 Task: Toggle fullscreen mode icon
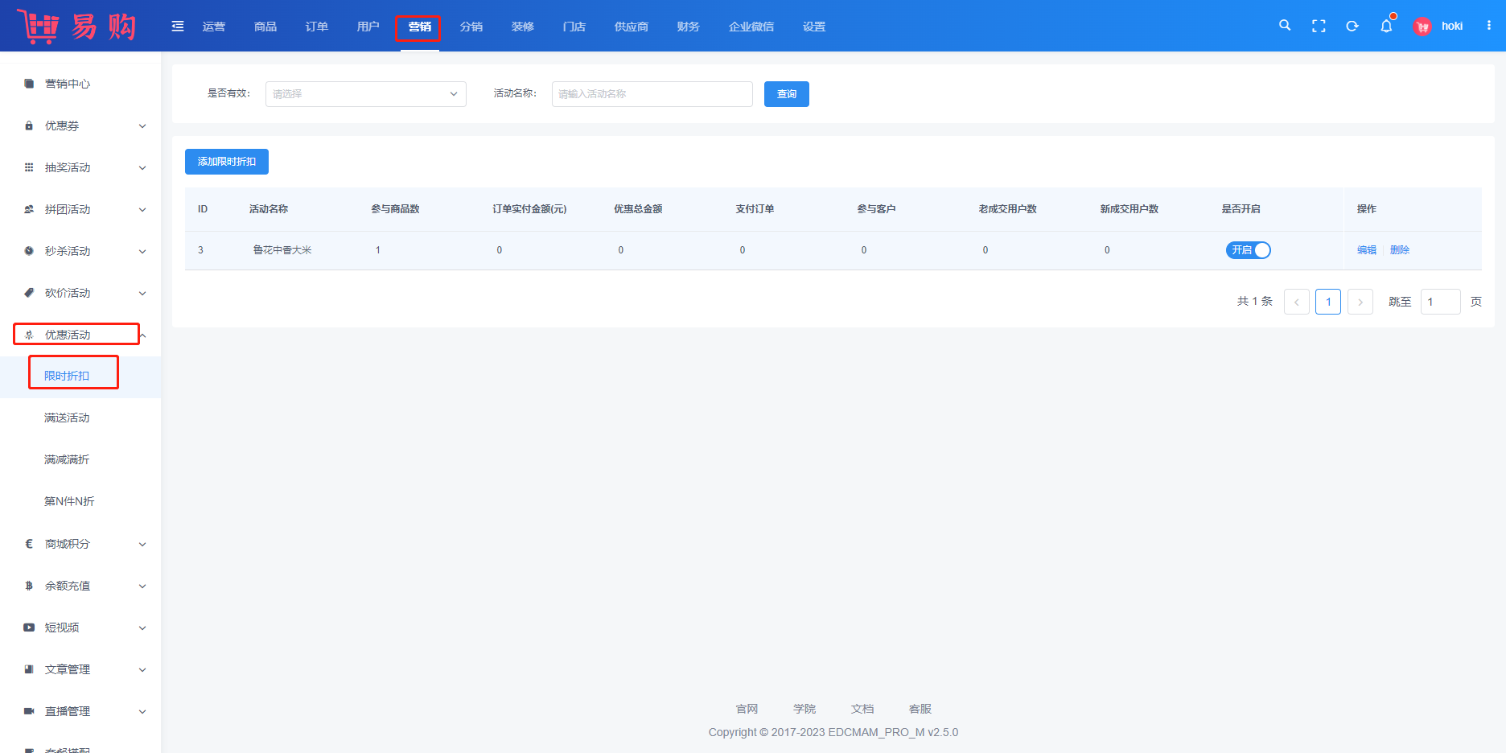point(1319,26)
